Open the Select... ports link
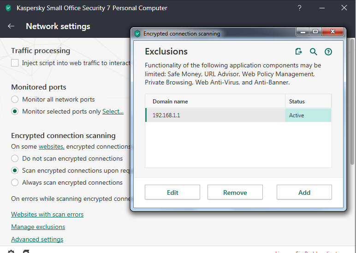This screenshot has height=253, width=356. [113, 111]
